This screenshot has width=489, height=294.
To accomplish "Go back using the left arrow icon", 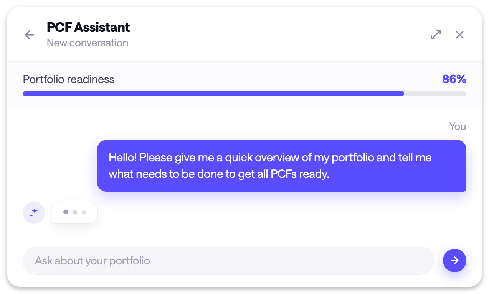I will (x=30, y=35).
